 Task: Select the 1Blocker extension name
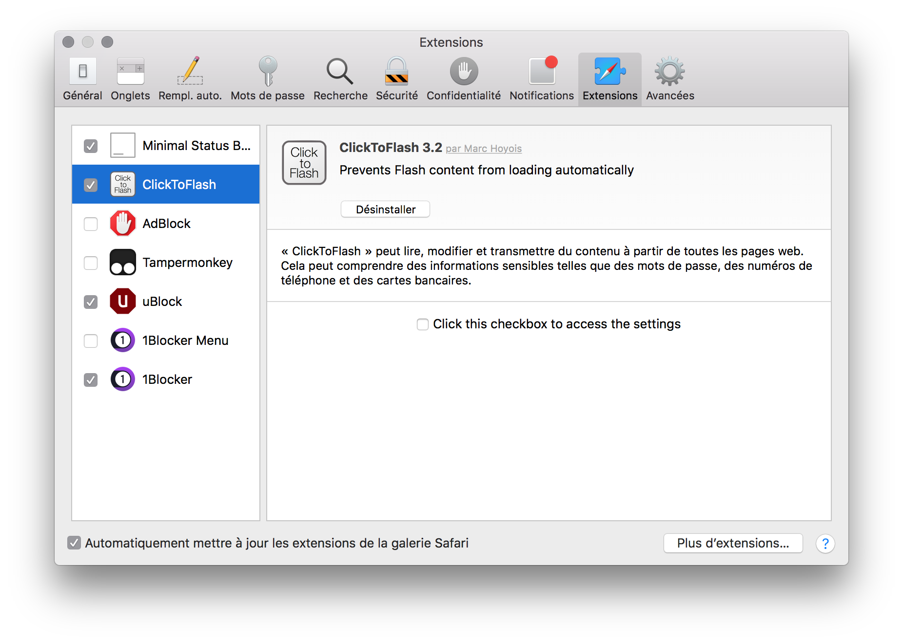(x=167, y=379)
